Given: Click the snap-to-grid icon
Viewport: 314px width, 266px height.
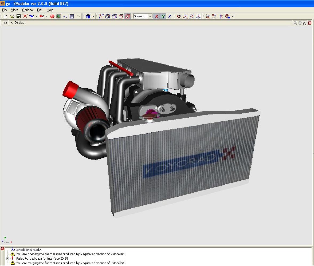Looking at the screenshot, I should click(x=198, y=17).
